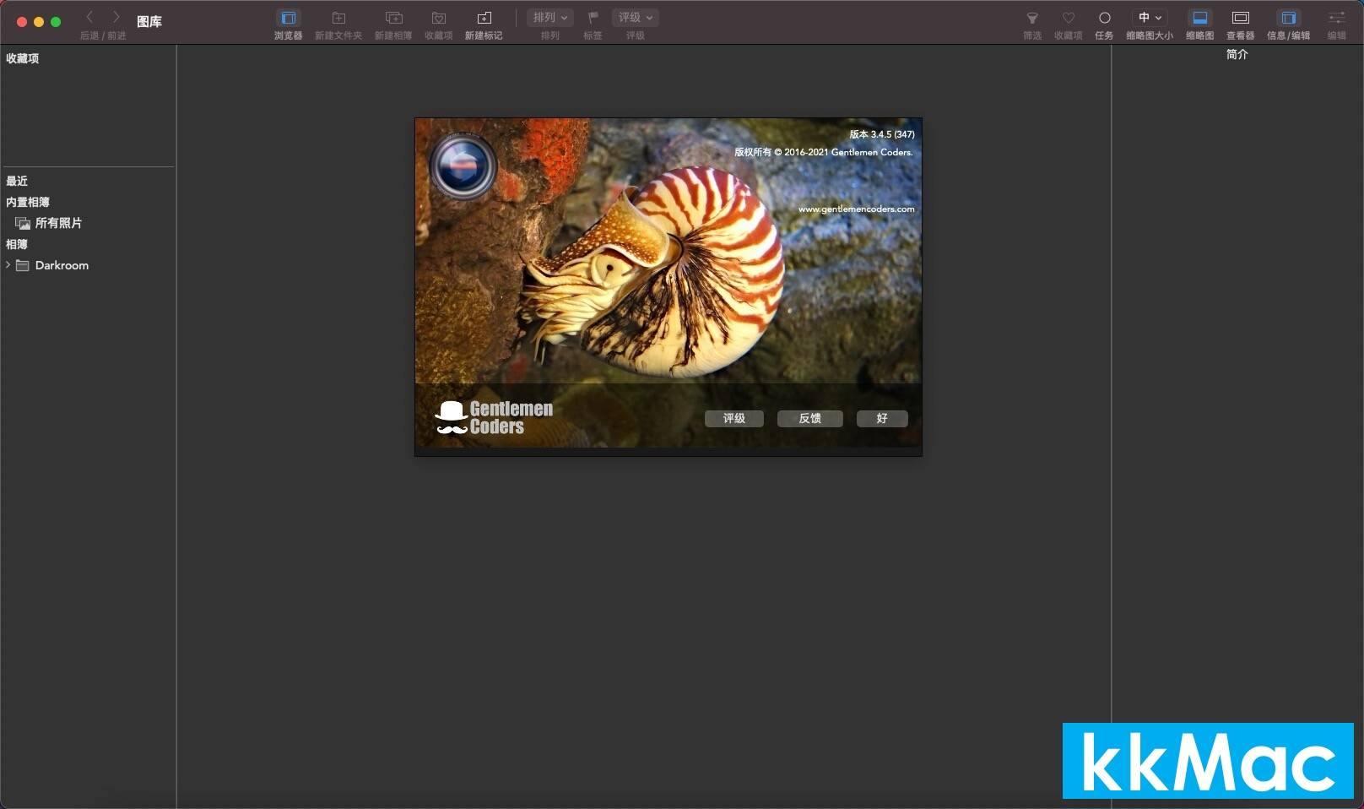Go forward with the forward arrow

(x=116, y=17)
